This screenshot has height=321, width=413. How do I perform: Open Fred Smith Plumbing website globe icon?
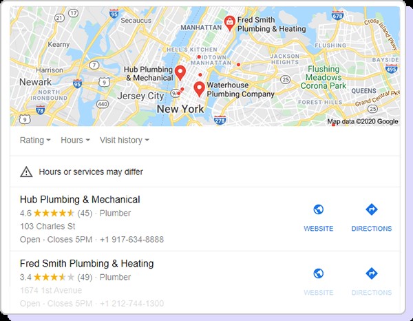point(319,273)
